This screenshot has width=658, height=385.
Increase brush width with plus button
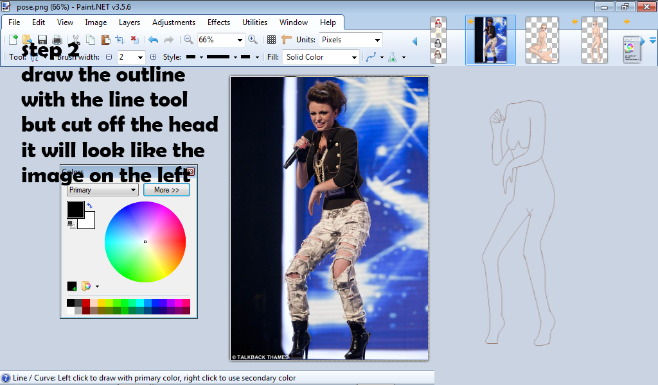[x=153, y=57]
